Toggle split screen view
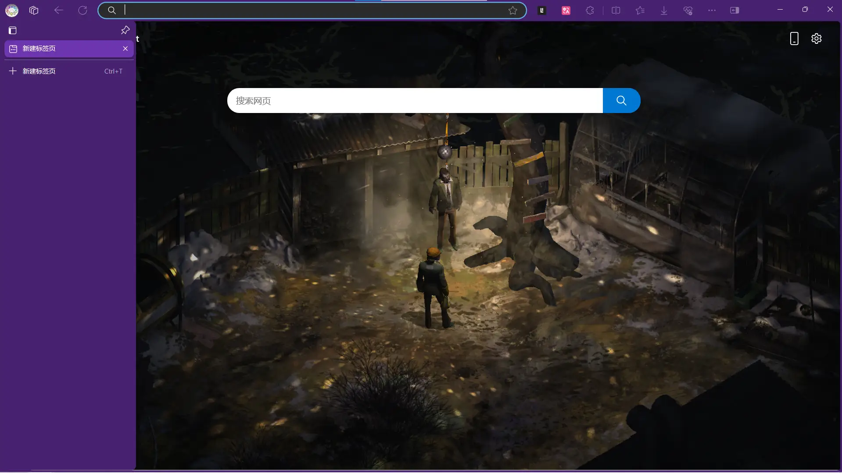Viewport: 842px width, 473px height. [616, 11]
